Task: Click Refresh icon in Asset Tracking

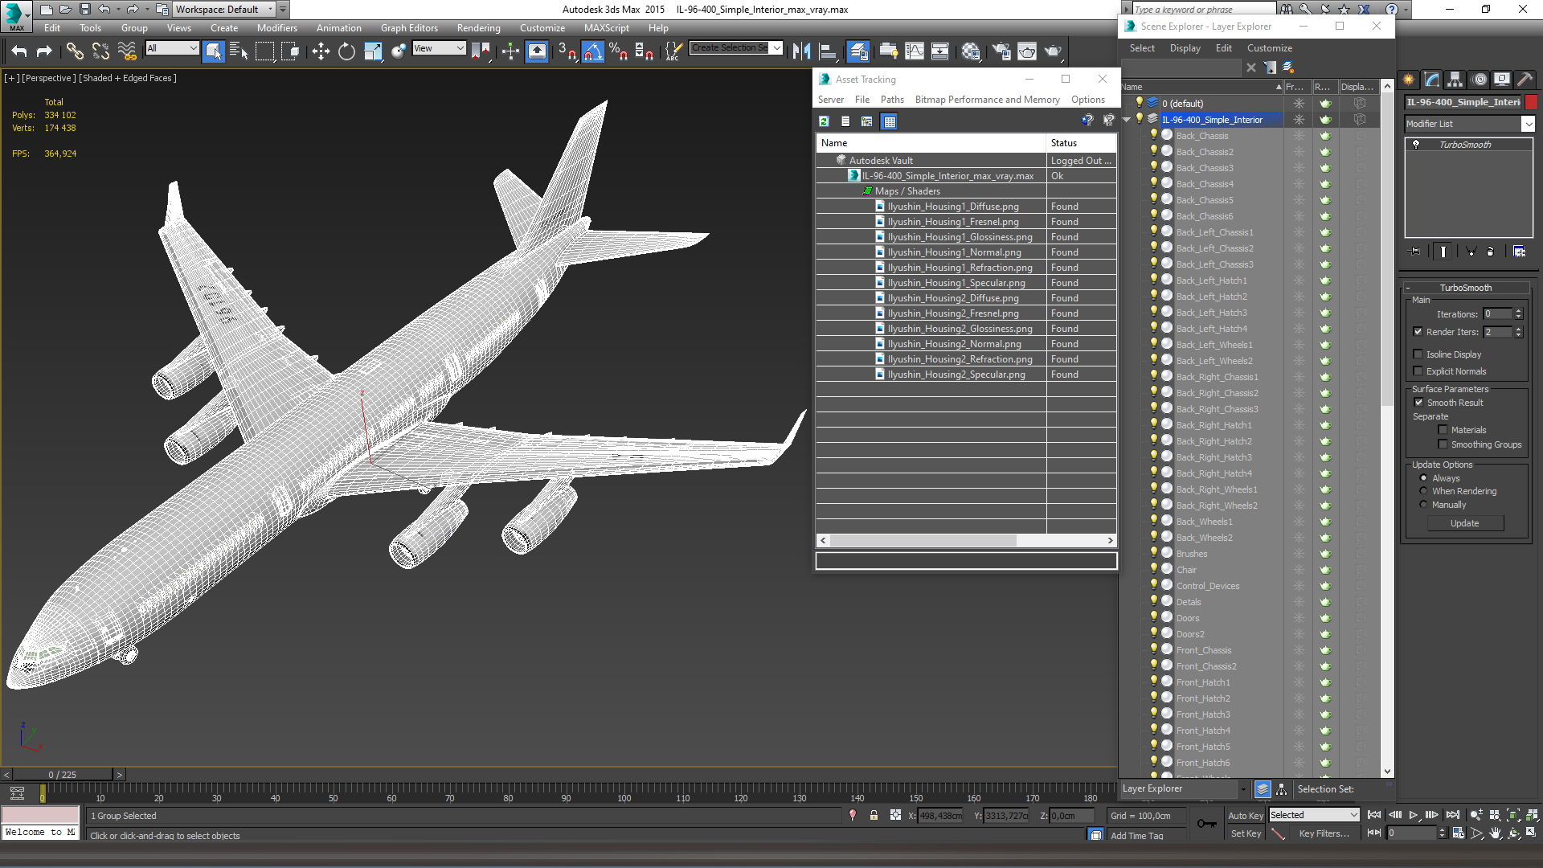Action: click(x=824, y=121)
